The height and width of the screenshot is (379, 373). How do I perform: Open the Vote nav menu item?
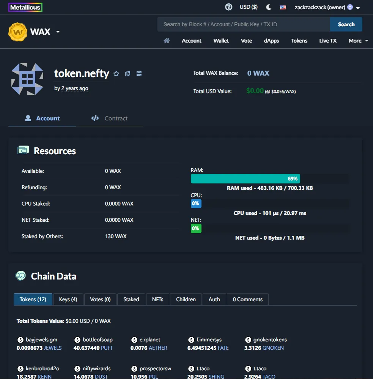[x=246, y=41]
